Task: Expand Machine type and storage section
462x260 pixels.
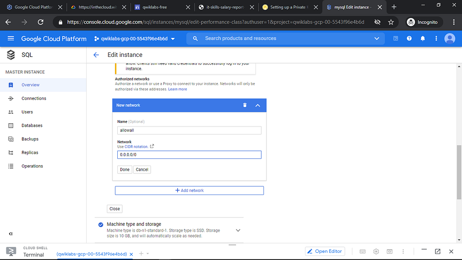Action: point(238,230)
